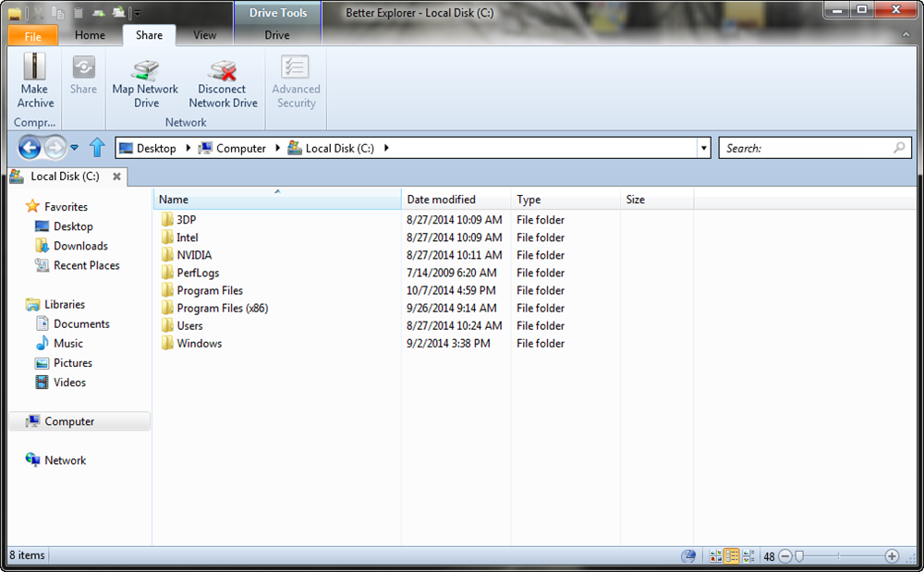The height and width of the screenshot is (572, 924).
Task: Select the Program Files (x86) row
Action: pyautogui.click(x=425, y=308)
